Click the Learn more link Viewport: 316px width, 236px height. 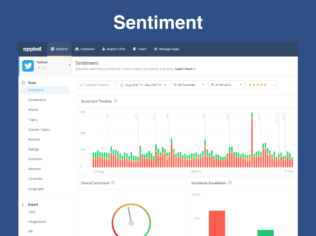pyautogui.click(x=184, y=69)
